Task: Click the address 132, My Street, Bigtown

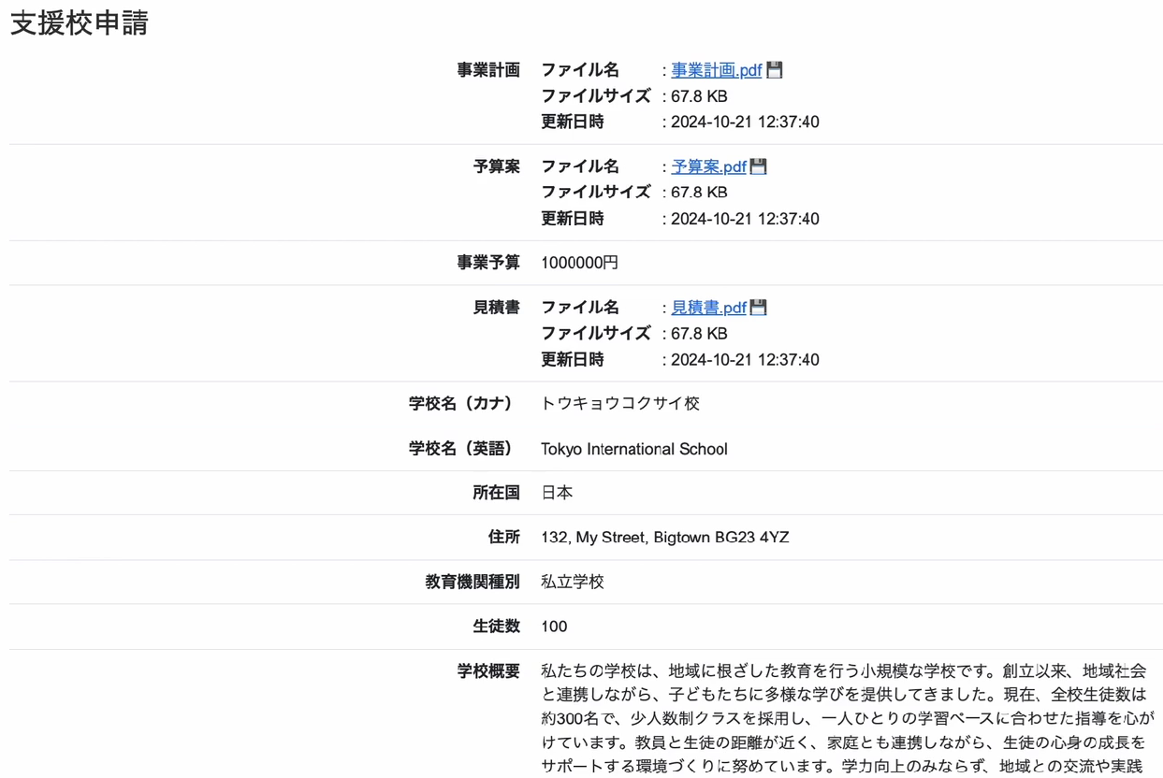Action: click(665, 537)
